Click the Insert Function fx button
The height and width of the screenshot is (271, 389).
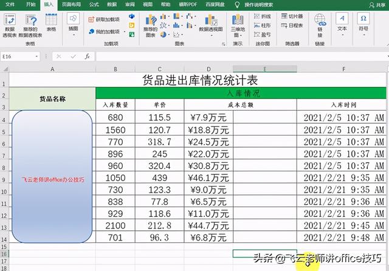coord(88,57)
